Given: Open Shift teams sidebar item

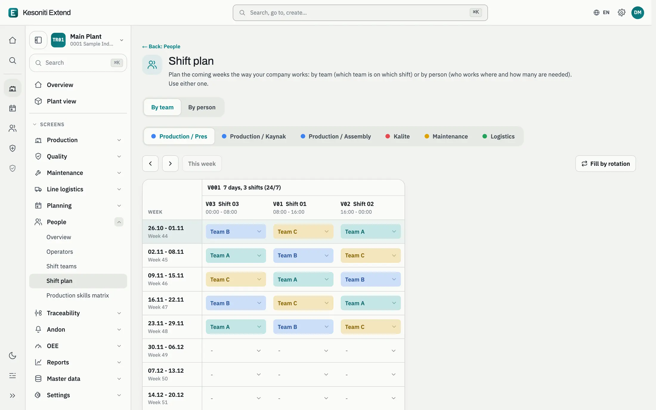Looking at the screenshot, I should pyautogui.click(x=78, y=266).
